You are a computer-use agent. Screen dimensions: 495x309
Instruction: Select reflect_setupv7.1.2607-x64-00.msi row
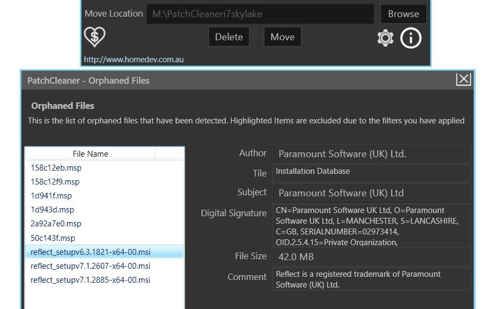(x=104, y=266)
